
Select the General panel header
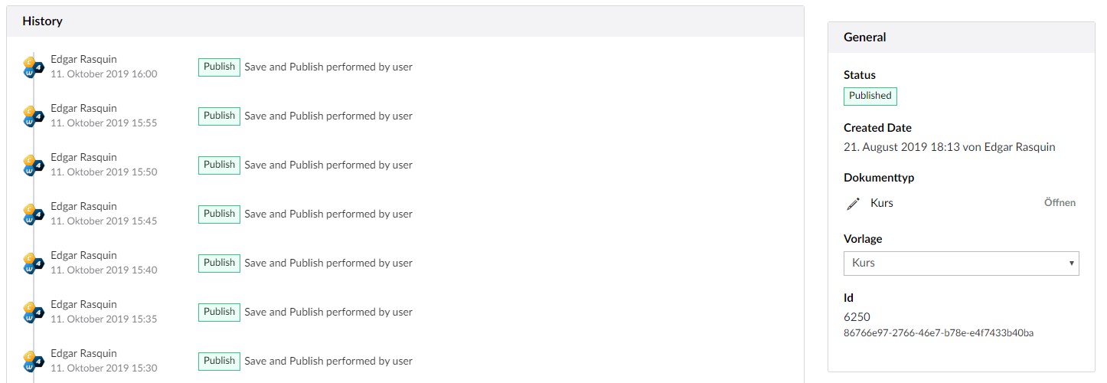(961, 37)
